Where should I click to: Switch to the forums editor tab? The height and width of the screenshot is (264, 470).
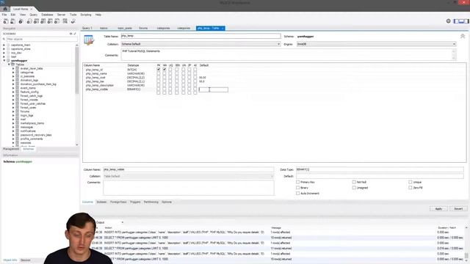point(143,28)
